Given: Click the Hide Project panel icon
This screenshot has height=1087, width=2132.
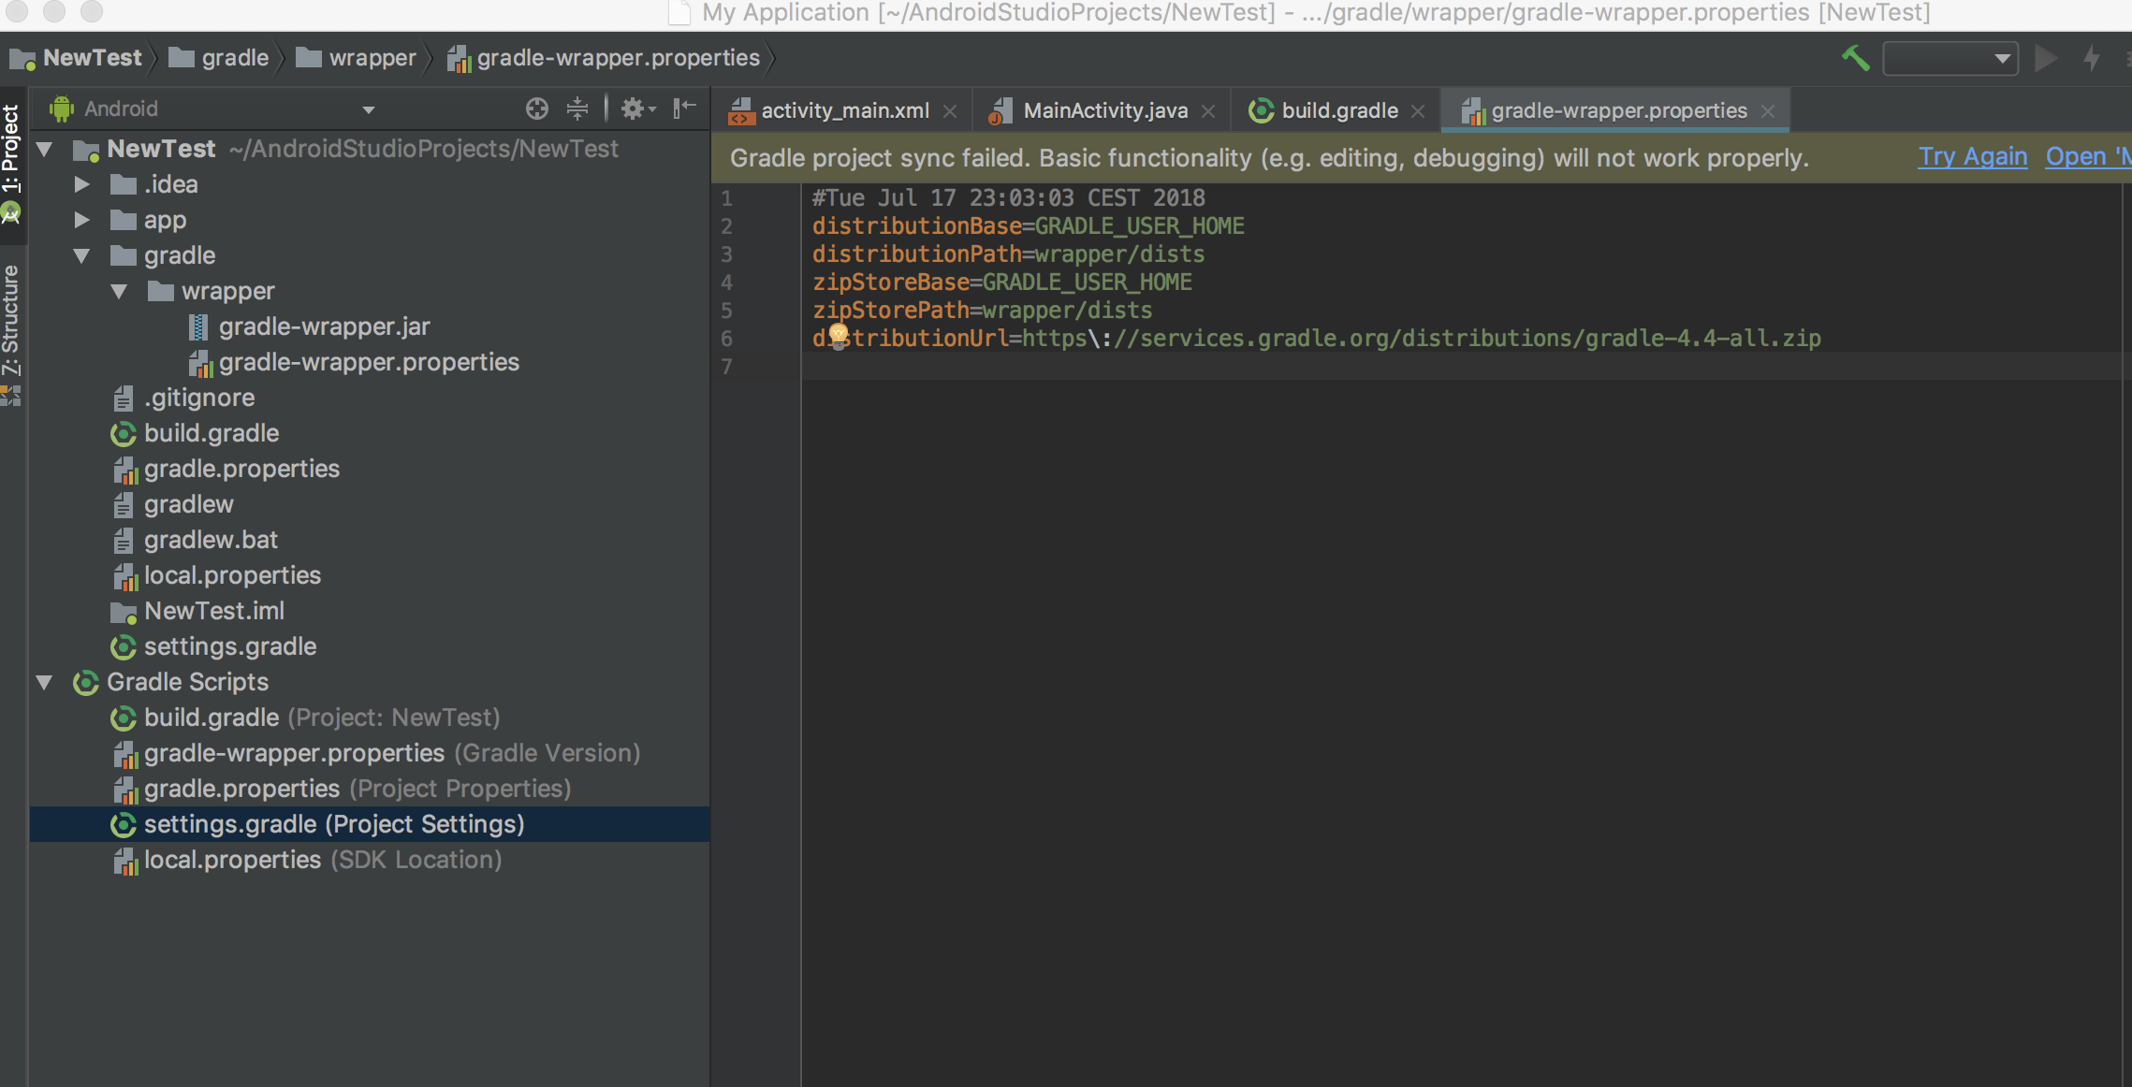Looking at the screenshot, I should (685, 109).
